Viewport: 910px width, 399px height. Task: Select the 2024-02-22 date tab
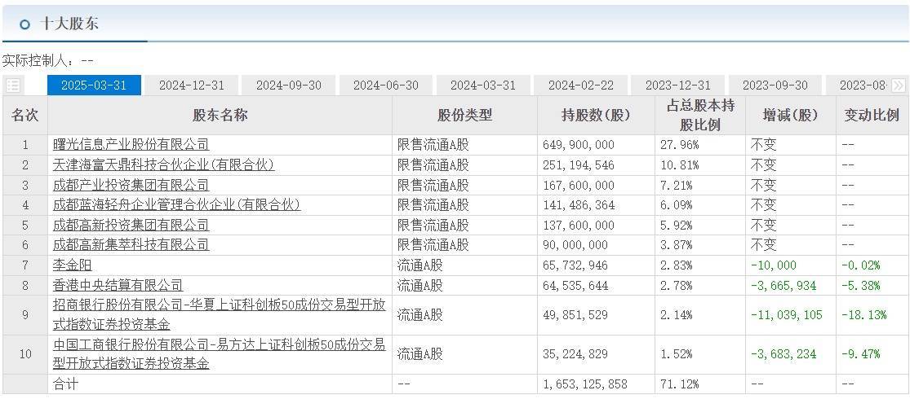pos(580,85)
